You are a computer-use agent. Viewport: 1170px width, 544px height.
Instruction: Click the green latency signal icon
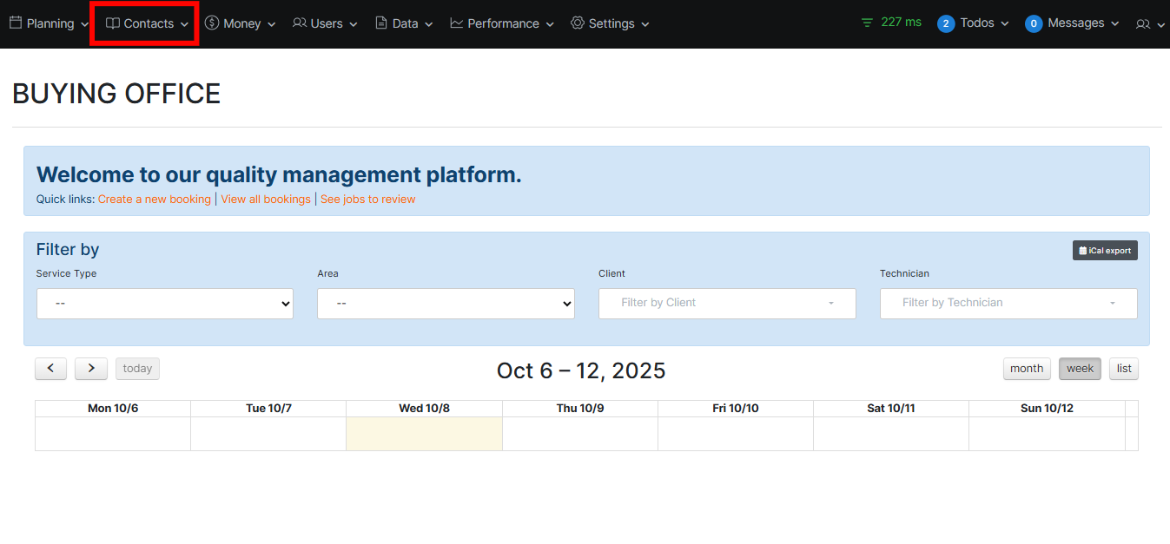[x=867, y=23]
